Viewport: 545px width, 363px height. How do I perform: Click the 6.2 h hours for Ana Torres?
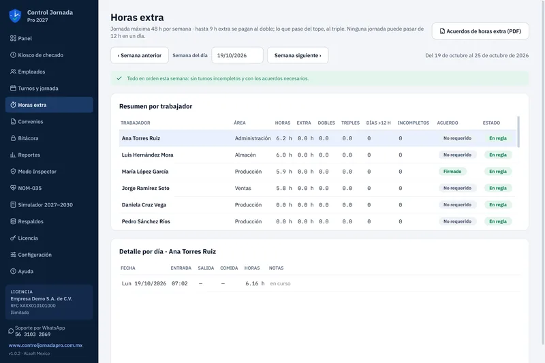[284, 138]
